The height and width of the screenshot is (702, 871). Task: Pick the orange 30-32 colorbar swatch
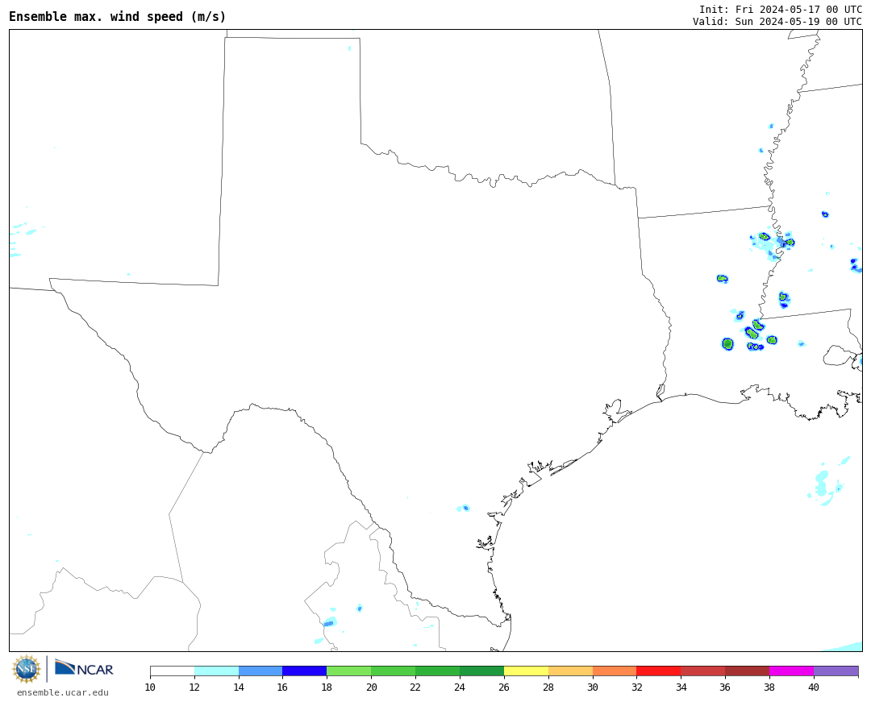[x=615, y=671]
